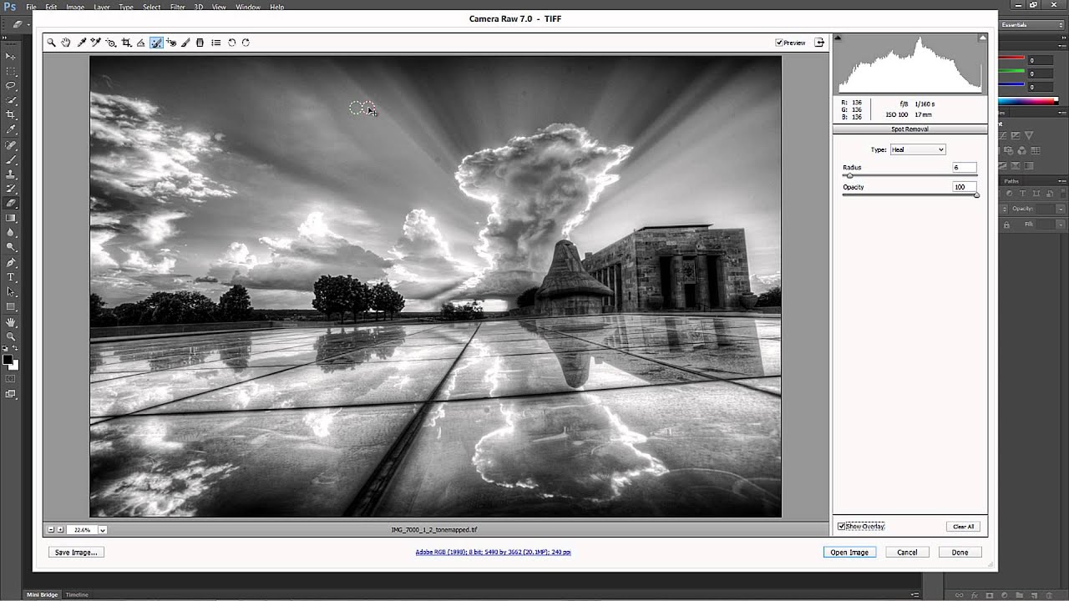Select the Zoom tool in Camera Raw toolbar
Image resolution: width=1069 pixels, height=601 pixels.
(x=51, y=43)
